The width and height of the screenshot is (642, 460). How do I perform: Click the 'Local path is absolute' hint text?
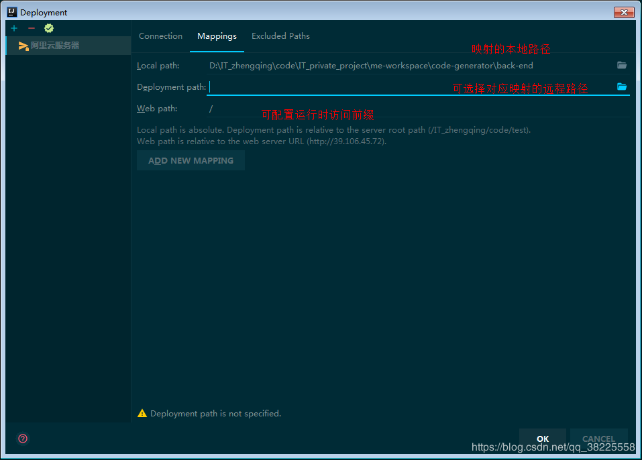coord(333,129)
